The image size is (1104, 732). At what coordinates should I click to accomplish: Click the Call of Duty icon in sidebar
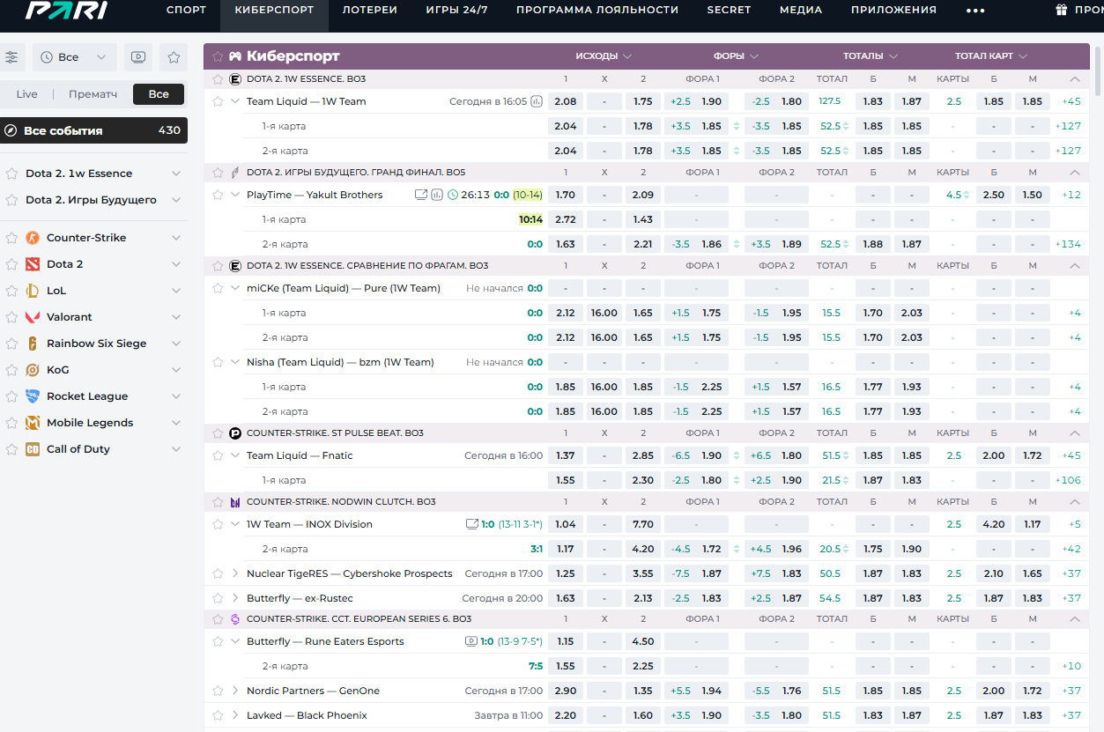(x=33, y=449)
